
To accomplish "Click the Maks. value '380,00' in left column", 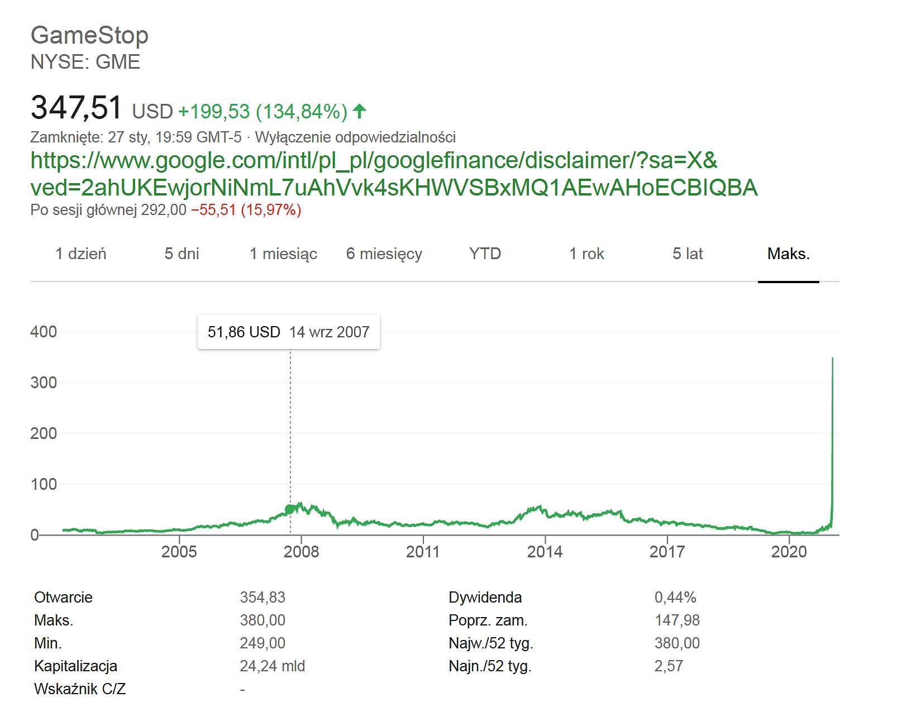I will (x=263, y=620).
